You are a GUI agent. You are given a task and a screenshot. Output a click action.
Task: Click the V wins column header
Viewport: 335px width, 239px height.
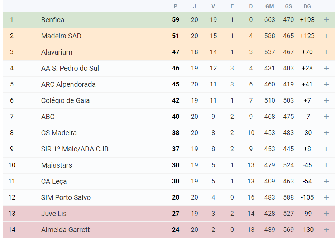point(213,6)
